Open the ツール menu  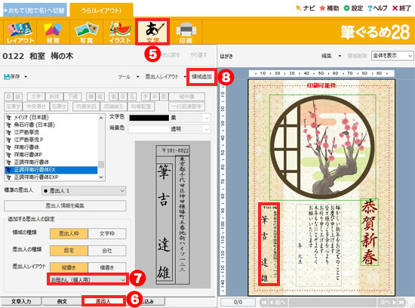click(128, 77)
